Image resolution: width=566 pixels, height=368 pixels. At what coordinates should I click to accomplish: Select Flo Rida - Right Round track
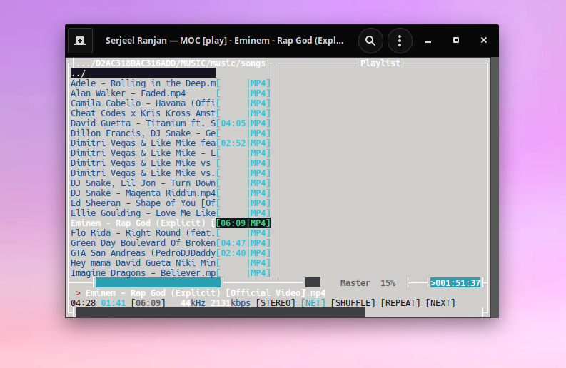point(171,233)
